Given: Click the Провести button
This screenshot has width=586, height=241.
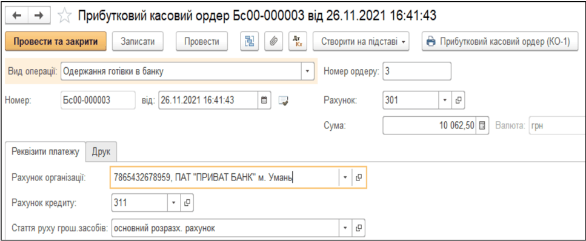Looking at the screenshot, I should click(x=202, y=41).
